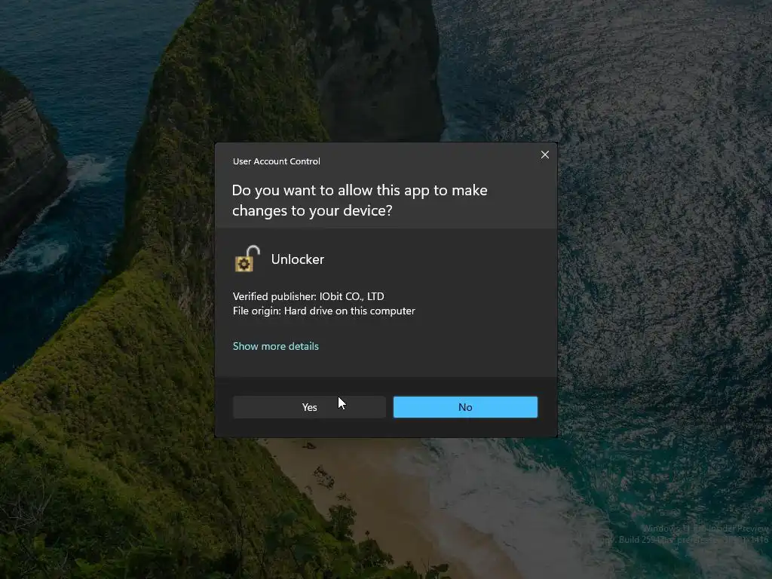Image resolution: width=772 pixels, height=579 pixels.
Task: Click the open ocean on the wallpaper
Action: (x=665, y=197)
